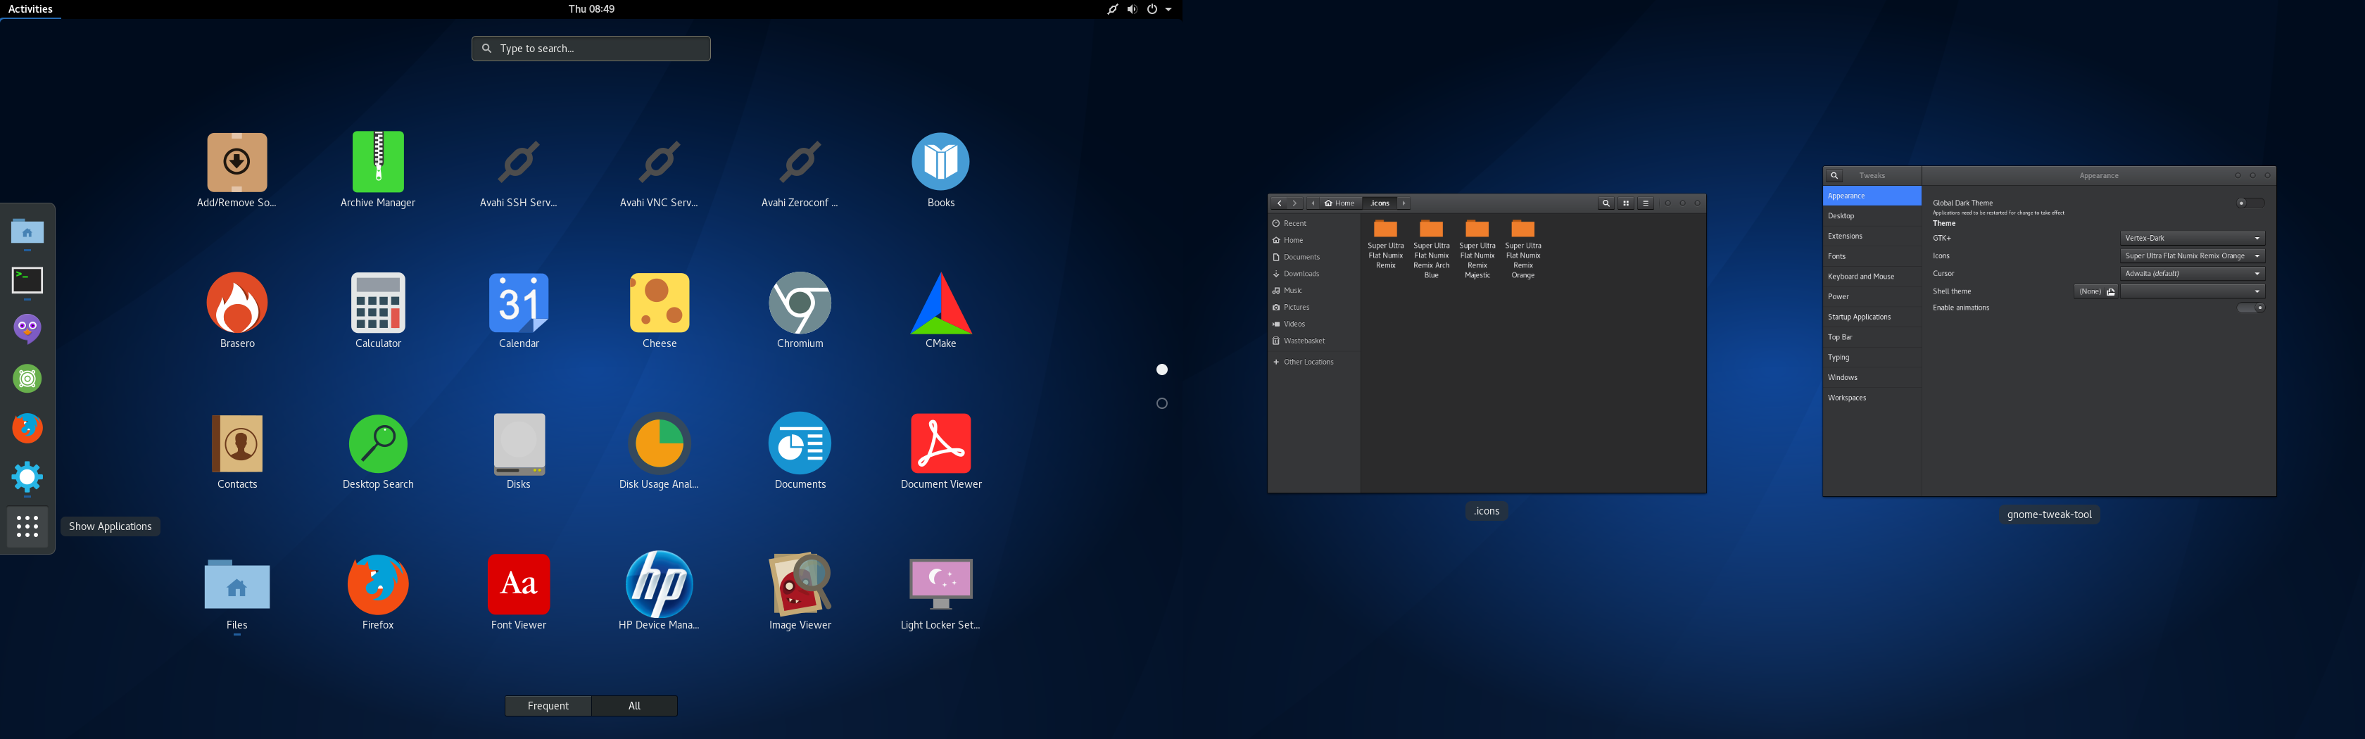2365x739 pixels.
Task: Open Avahi VNC Server Browser
Action: click(x=658, y=171)
